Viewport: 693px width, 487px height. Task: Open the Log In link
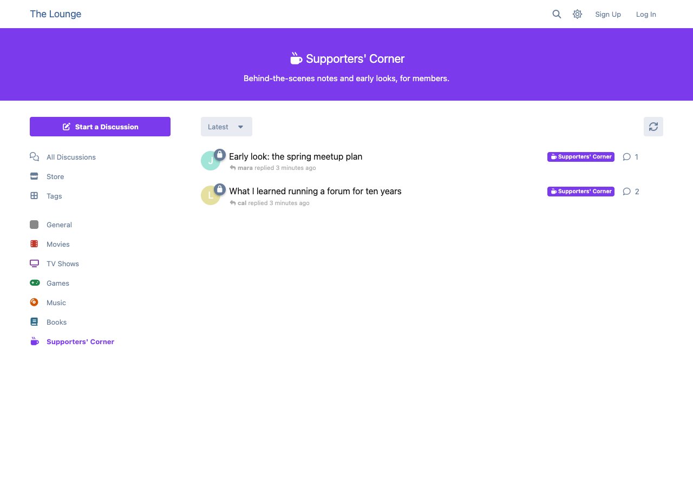[646, 14]
